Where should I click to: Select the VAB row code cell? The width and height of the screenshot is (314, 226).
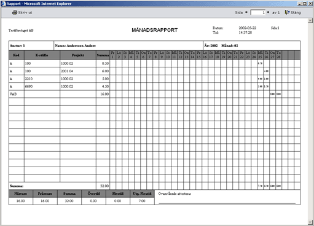[17, 94]
